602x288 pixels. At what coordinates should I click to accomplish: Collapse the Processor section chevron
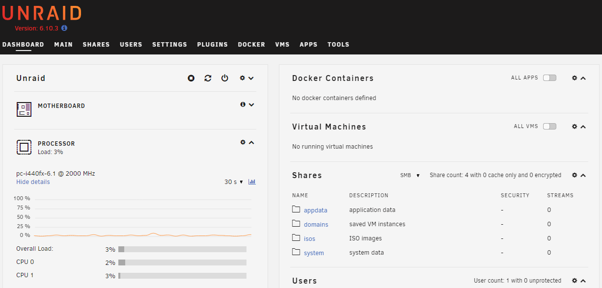tap(251, 142)
